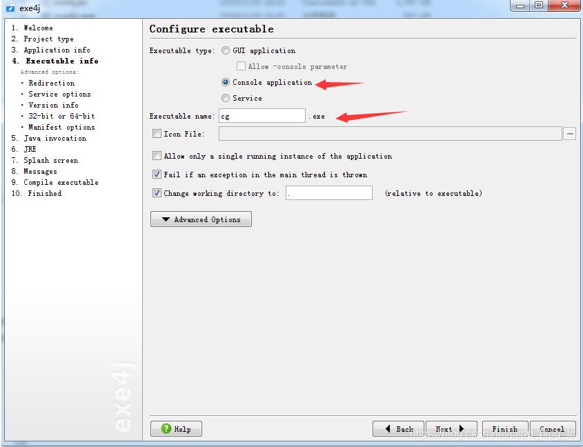This screenshot has height=447, width=583.
Task: Click the Next button
Action: click(451, 429)
